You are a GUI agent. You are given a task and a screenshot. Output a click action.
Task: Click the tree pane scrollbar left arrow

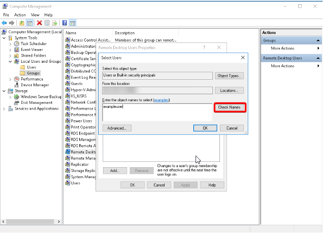[x=3, y=222]
